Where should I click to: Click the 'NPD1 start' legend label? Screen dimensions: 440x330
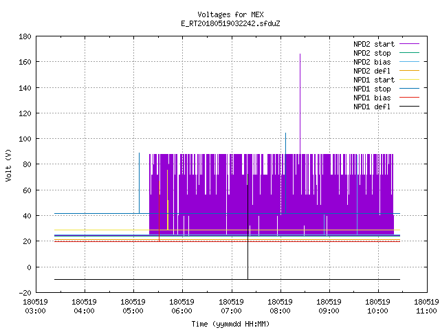(374, 80)
